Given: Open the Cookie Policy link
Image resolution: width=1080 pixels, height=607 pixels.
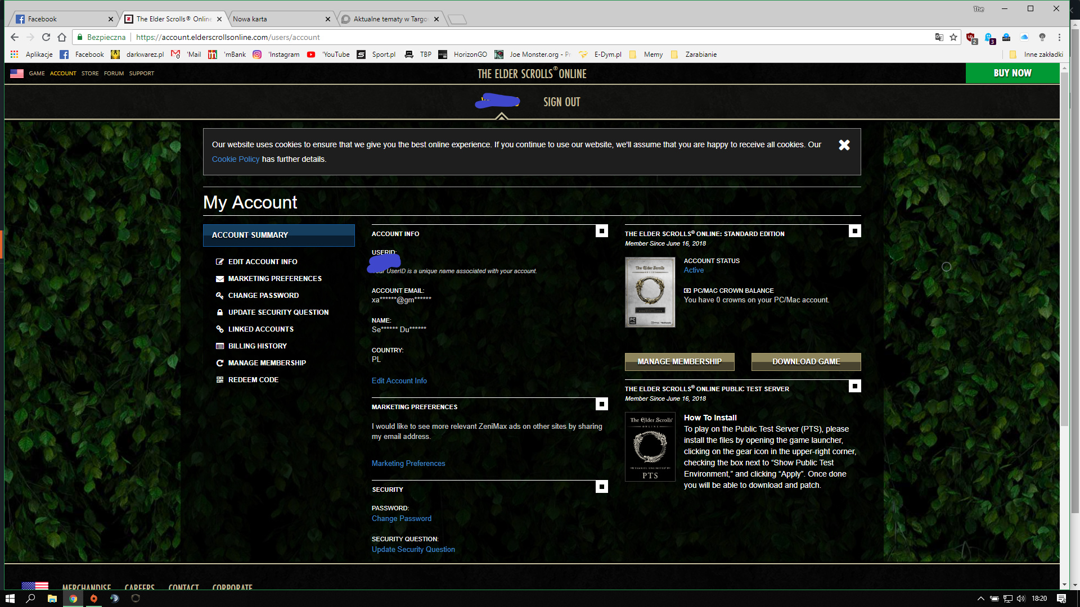Looking at the screenshot, I should pyautogui.click(x=236, y=160).
